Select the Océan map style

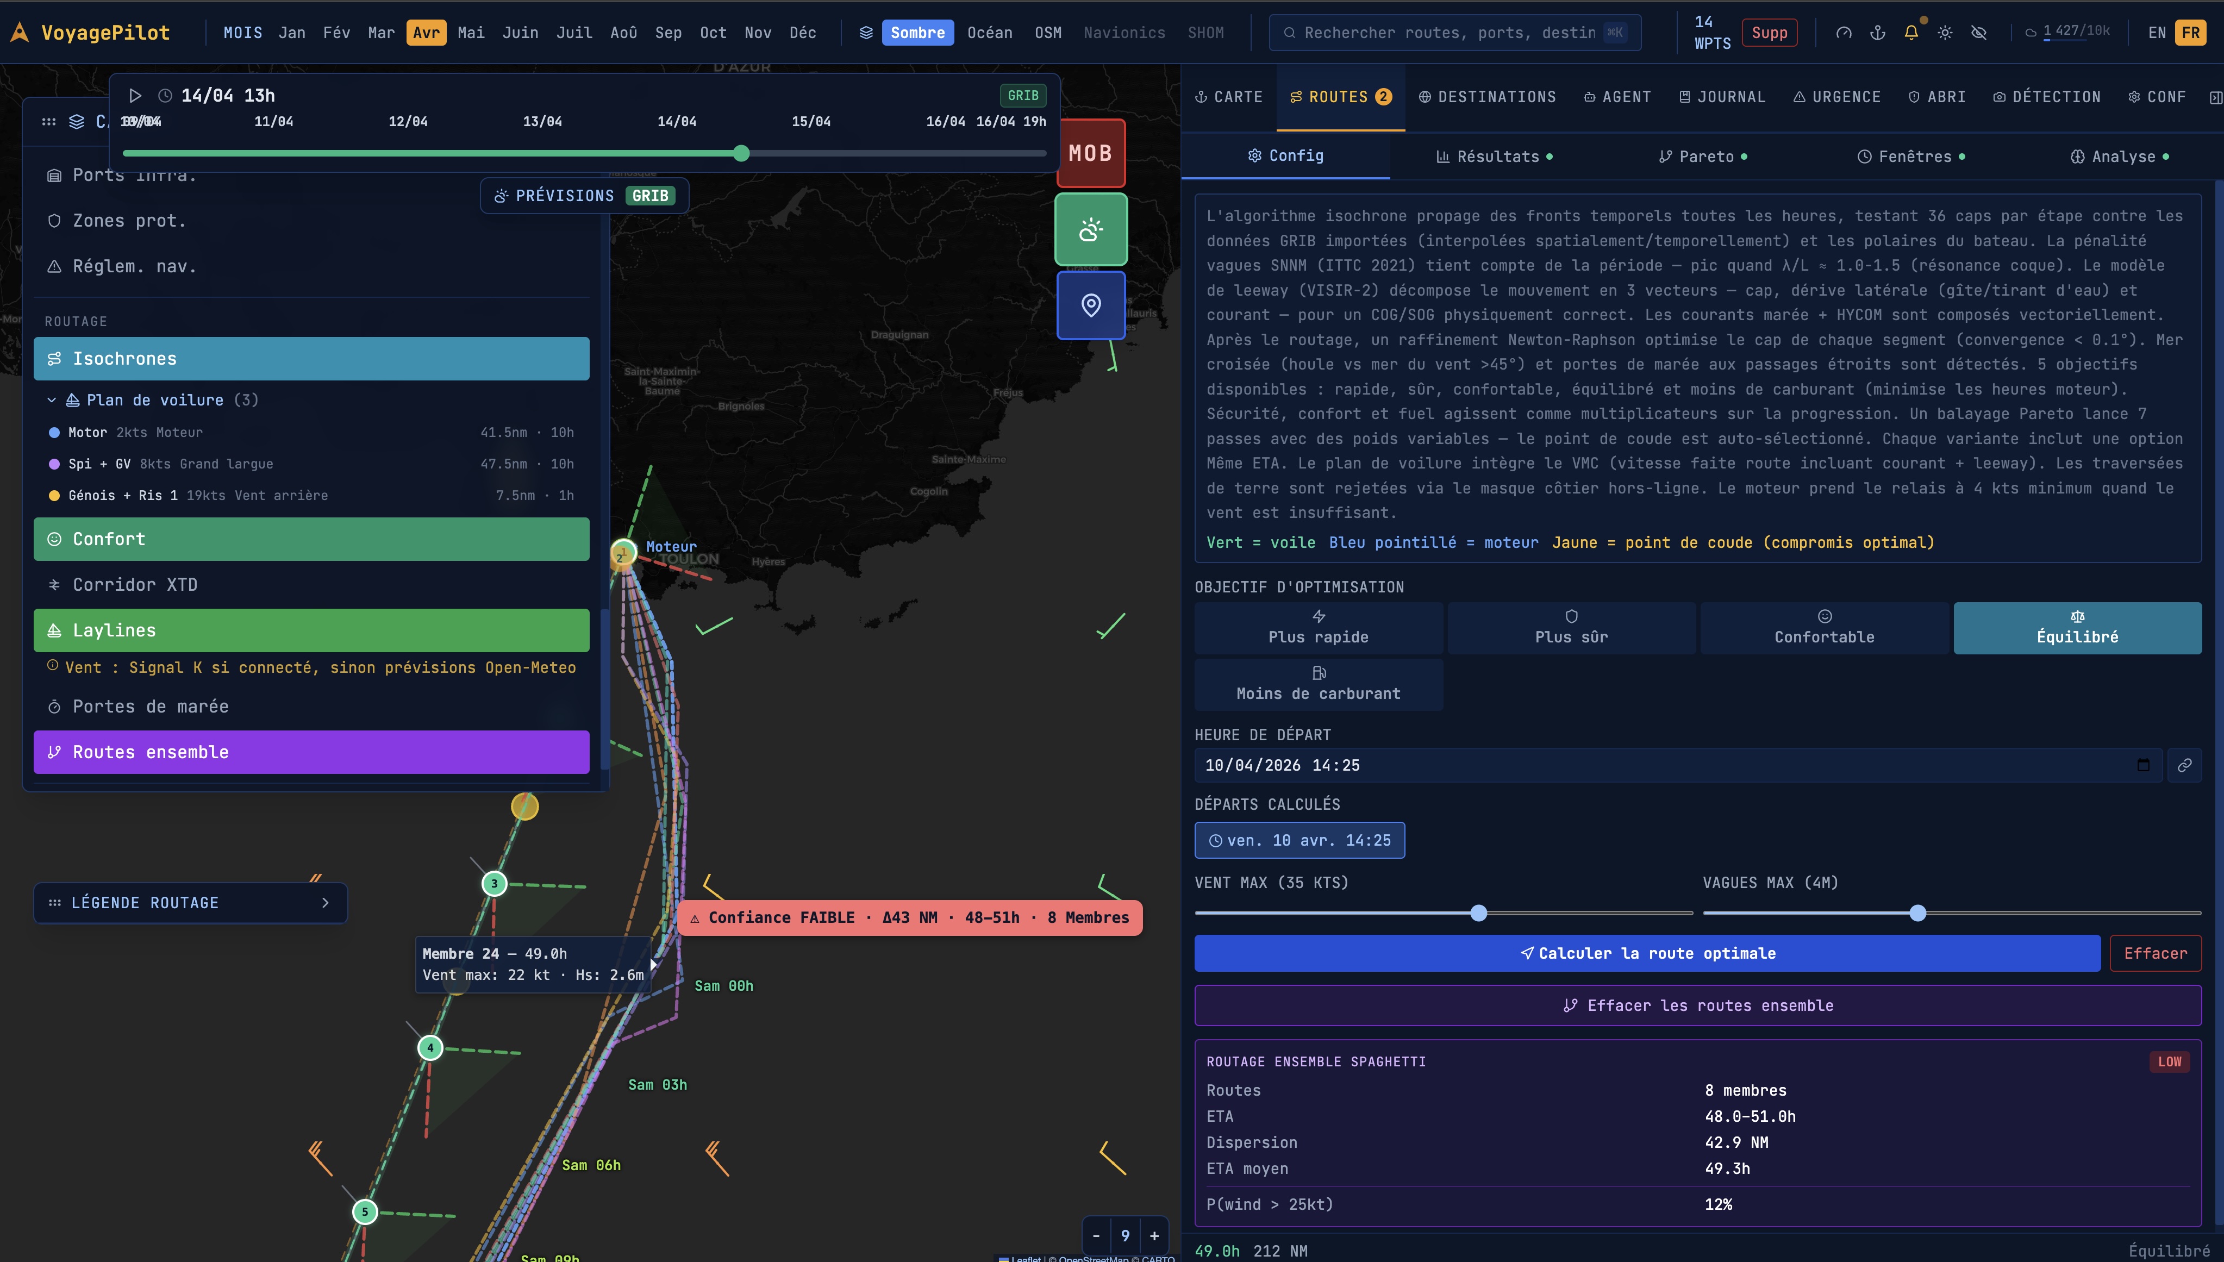pyautogui.click(x=990, y=33)
